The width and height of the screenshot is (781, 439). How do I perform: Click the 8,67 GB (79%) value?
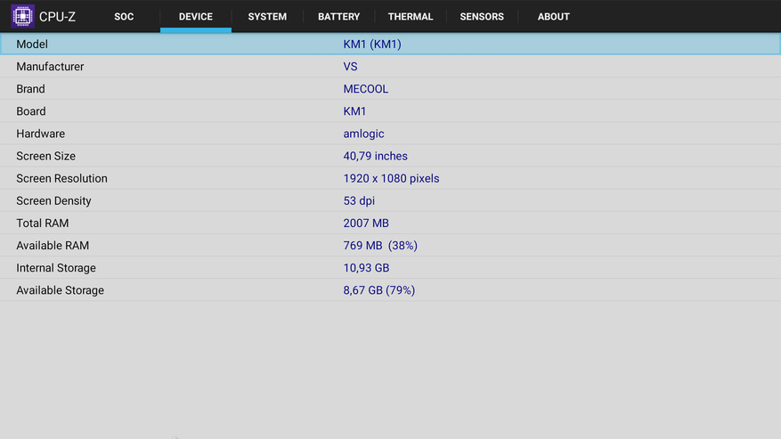379,290
